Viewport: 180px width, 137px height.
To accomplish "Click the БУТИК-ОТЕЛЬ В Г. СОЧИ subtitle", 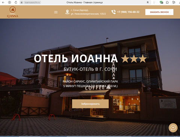I will coord(90,69).
